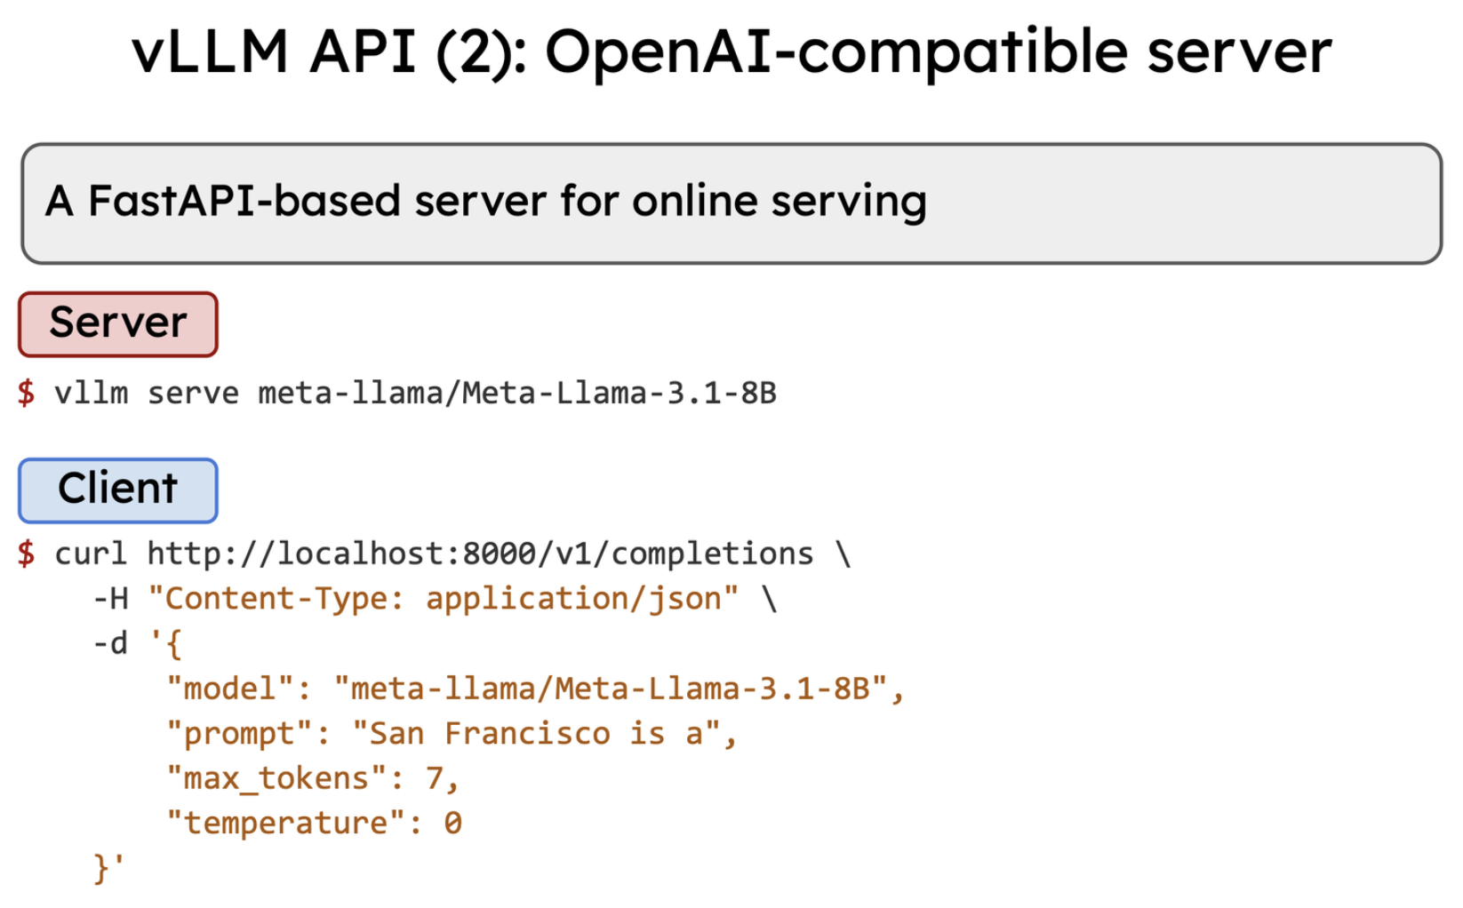Click the word 'curl' in client command
The image size is (1463, 908).
(90, 554)
